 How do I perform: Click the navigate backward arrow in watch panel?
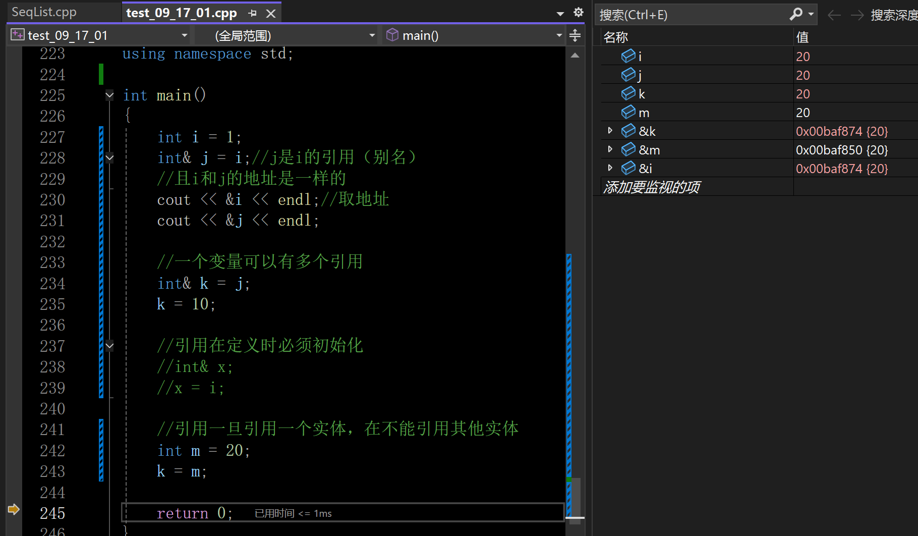tap(833, 15)
